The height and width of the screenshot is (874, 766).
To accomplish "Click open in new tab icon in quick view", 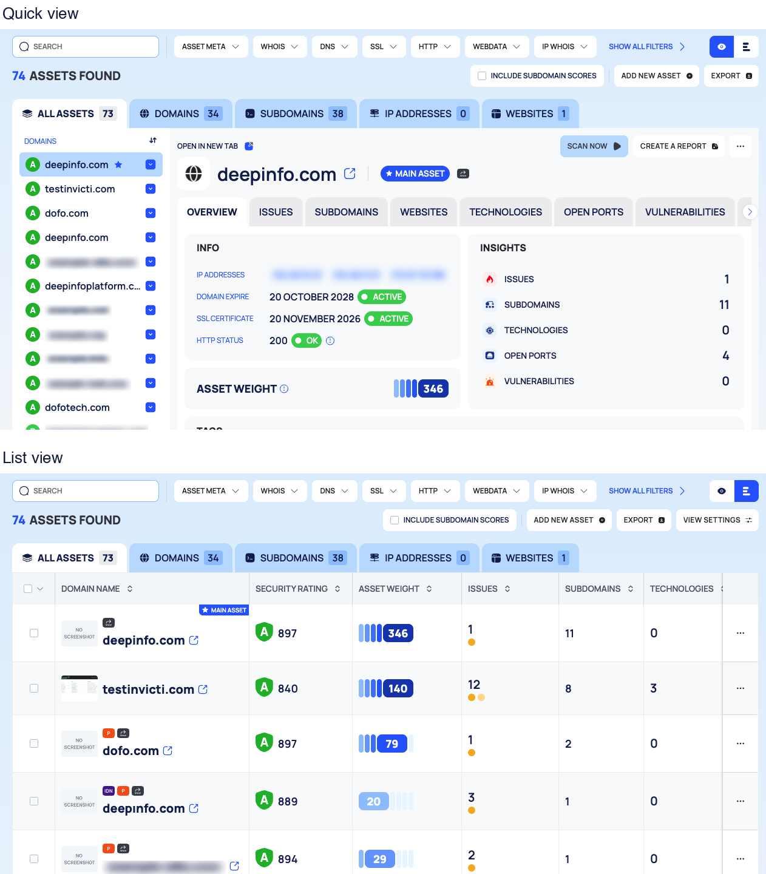I will pos(249,146).
